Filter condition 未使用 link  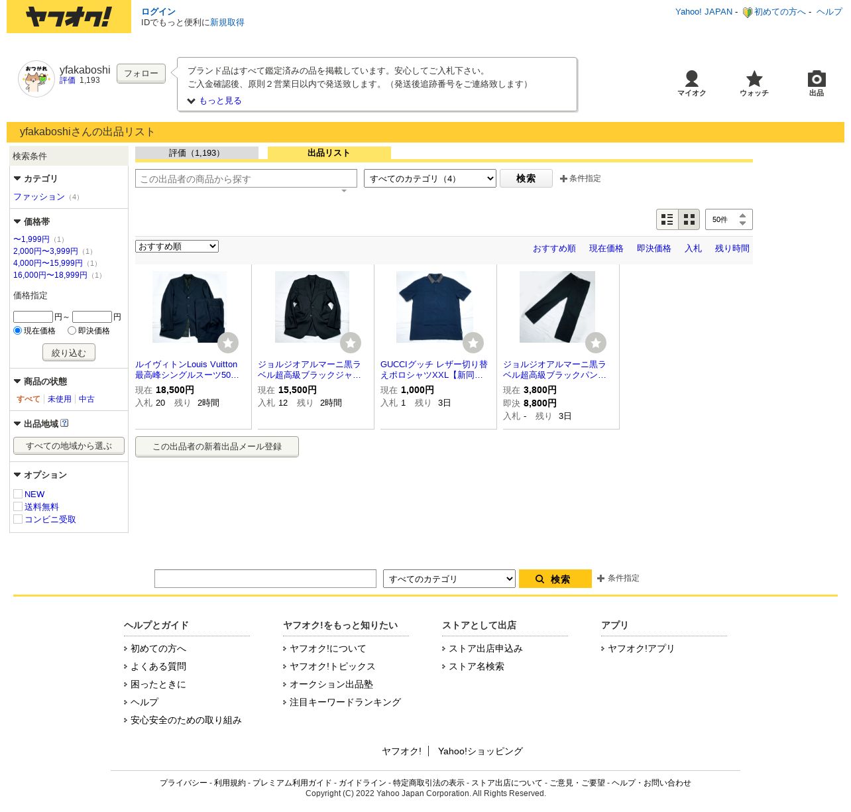tap(60, 399)
